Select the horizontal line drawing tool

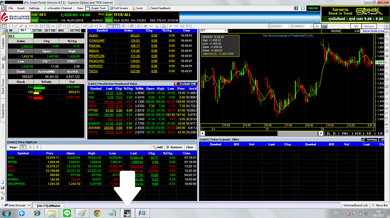pyautogui.click(x=31, y=26)
